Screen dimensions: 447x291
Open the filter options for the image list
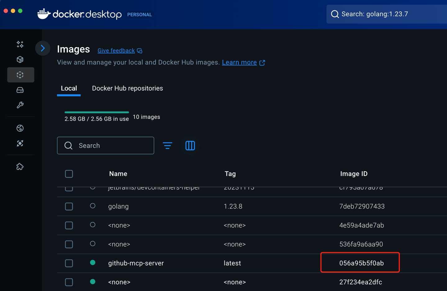pos(168,145)
